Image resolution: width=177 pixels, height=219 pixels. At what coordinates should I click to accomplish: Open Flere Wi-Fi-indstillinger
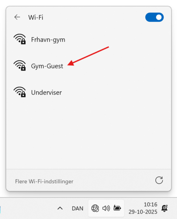click(44, 181)
